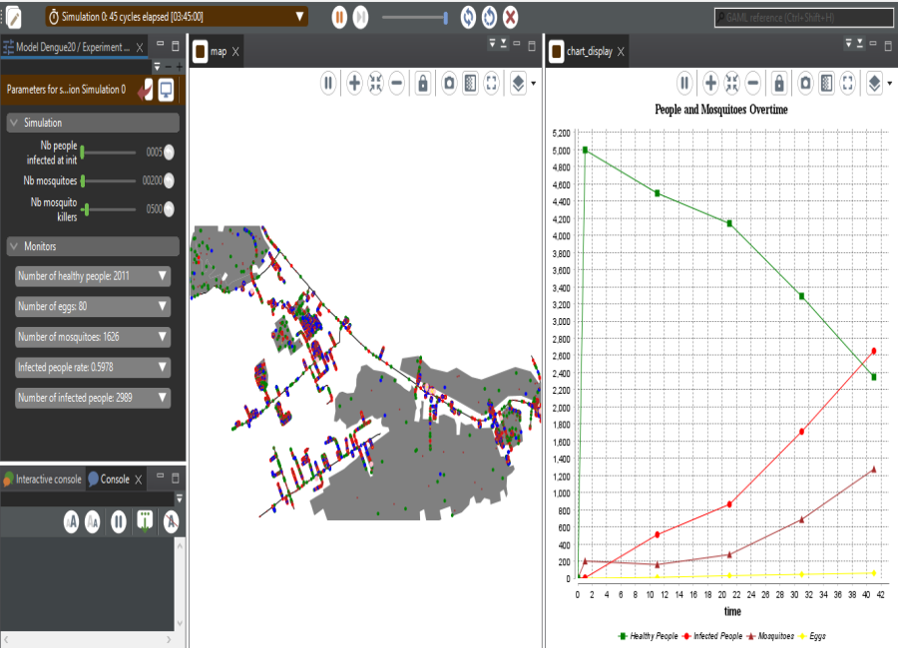This screenshot has height=648, width=898.
Task: Open the simulation status dropdown arrow
Action: pyautogui.click(x=300, y=17)
